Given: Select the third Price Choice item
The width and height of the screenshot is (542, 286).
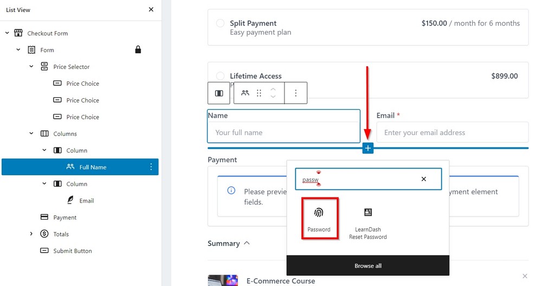Looking at the screenshot, I should (x=82, y=117).
